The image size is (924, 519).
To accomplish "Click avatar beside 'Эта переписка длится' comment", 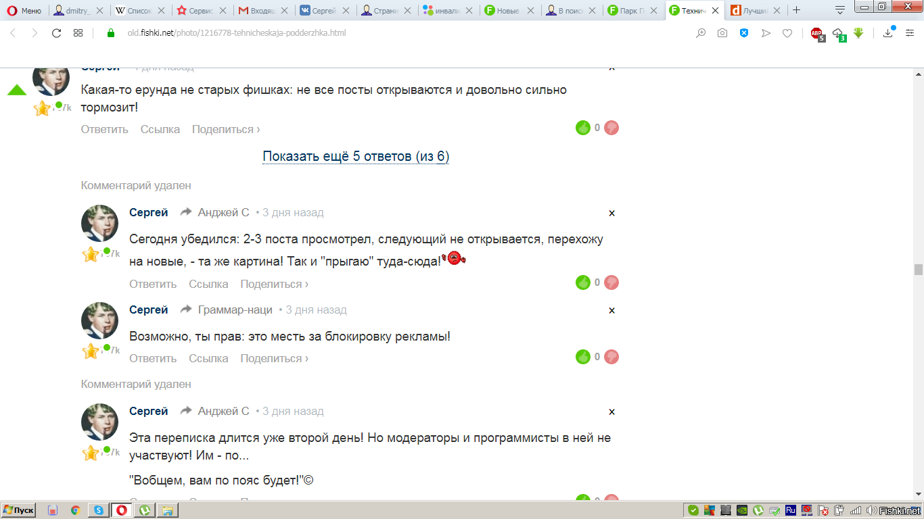I will pyautogui.click(x=99, y=422).
